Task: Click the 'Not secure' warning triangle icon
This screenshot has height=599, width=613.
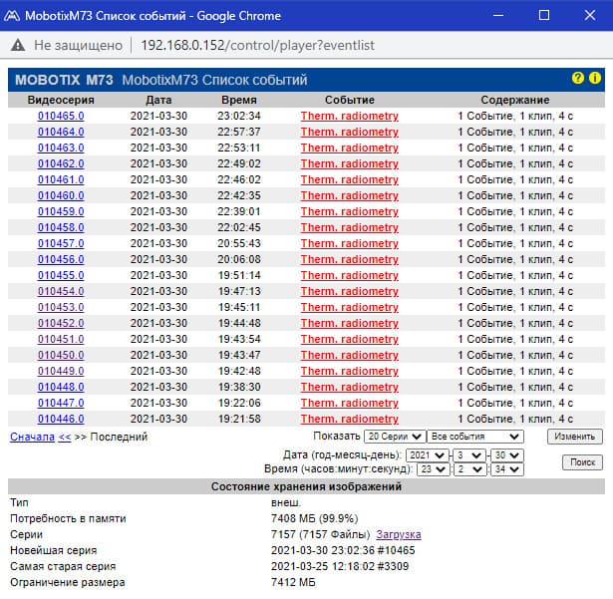Action: pos(18,46)
